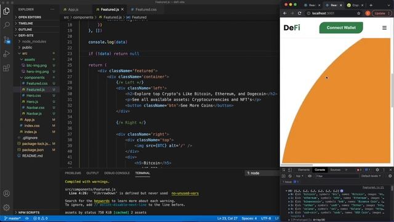The image size is (394, 222).
Task: Activate the DevTools inspect element tool
Action: (x=284, y=170)
